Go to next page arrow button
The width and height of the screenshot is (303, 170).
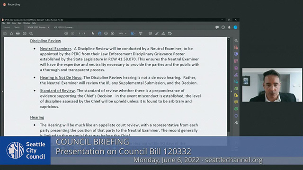72,34
